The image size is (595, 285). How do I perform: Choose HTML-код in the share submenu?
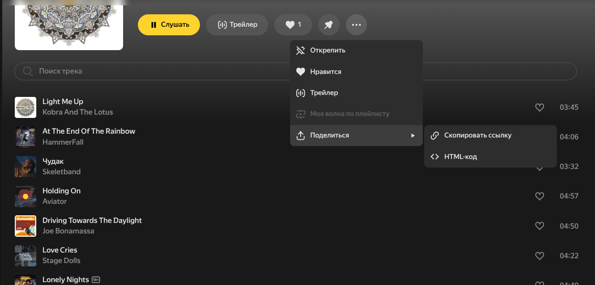tap(460, 157)
